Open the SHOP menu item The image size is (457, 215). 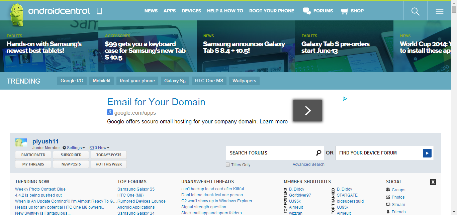[357, 11]
